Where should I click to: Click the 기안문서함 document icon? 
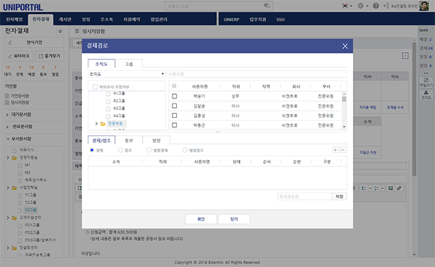pyautogui.click(x=7, y=96)
